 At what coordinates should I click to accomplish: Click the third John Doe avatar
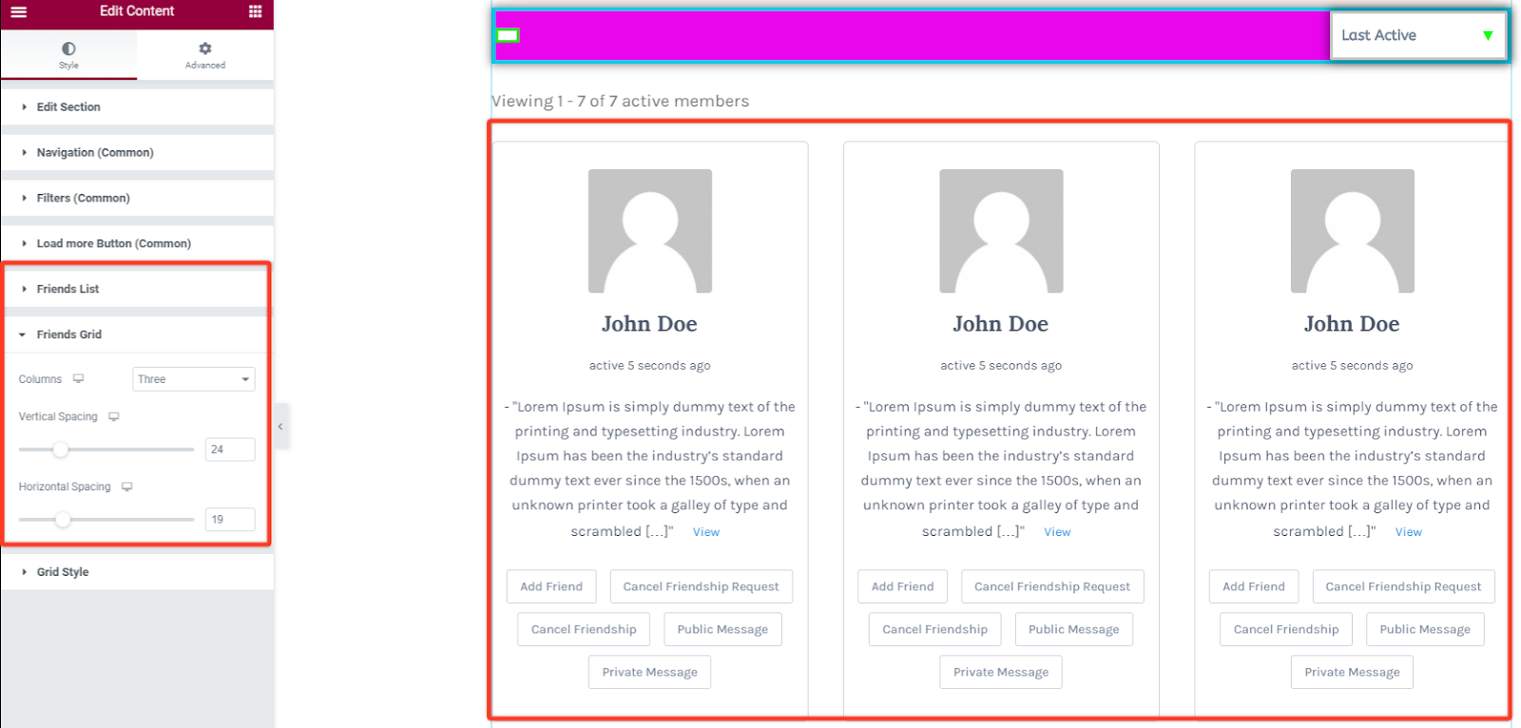pos(1352,231)
